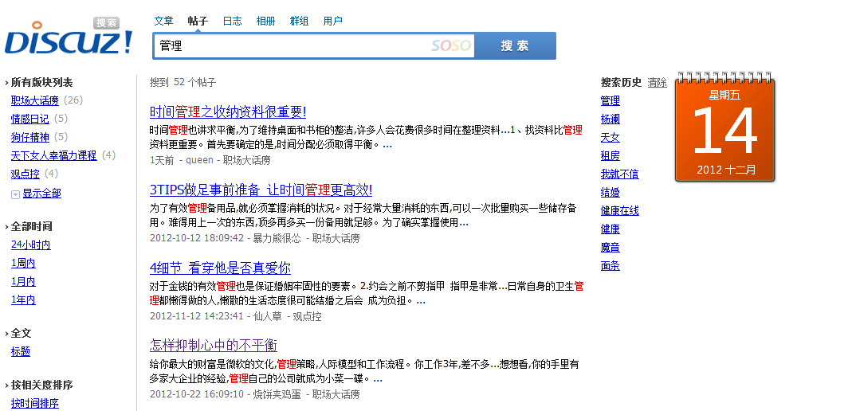Limit results to 1月内
The image size is (848, 411).
click(x=23, y=282)
